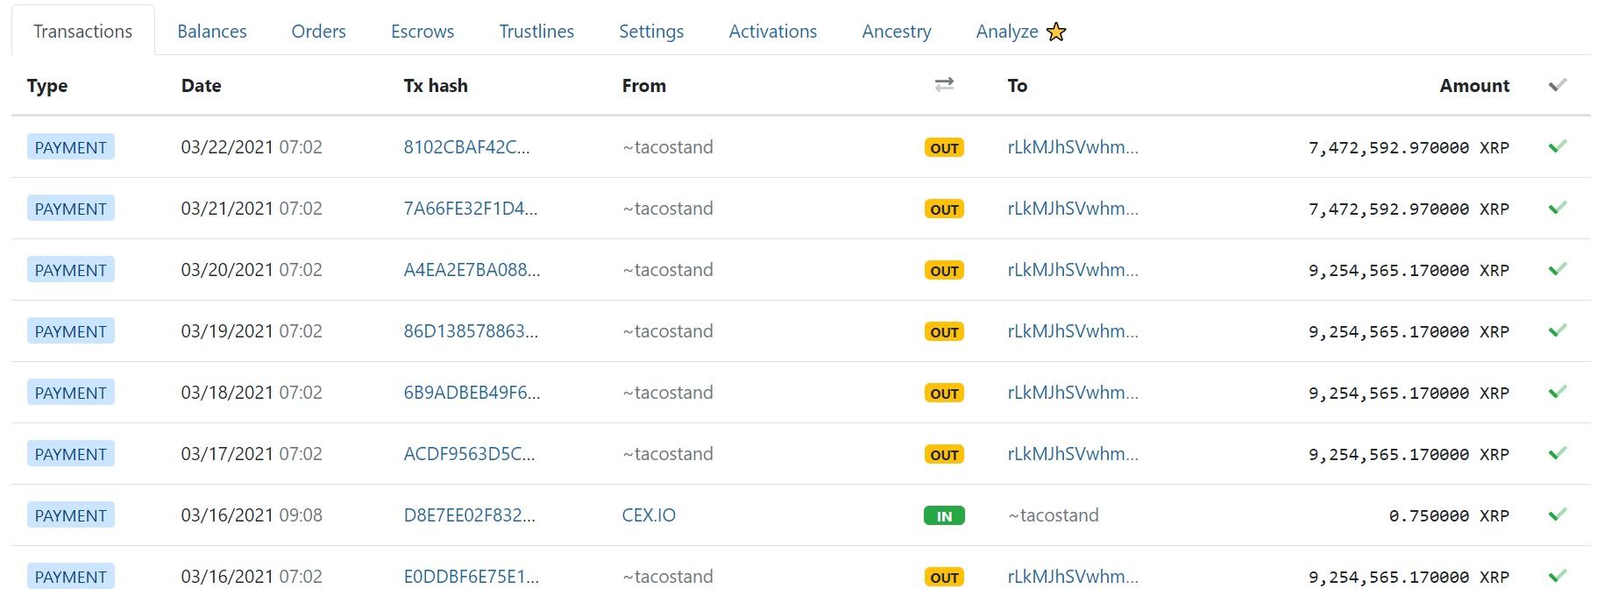The image size is (1597, 603).
Task: Open transaction hash 8102CBAF42C...
Action: pos(466,147)
